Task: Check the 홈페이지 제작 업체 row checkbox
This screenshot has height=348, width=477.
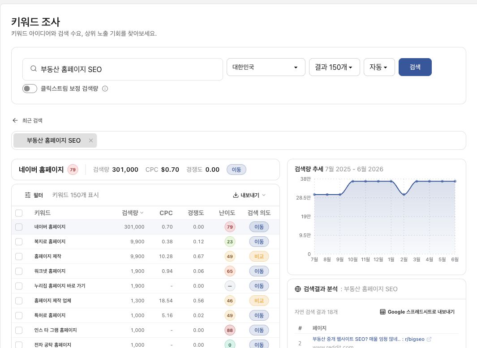Action: click(19, 301)
